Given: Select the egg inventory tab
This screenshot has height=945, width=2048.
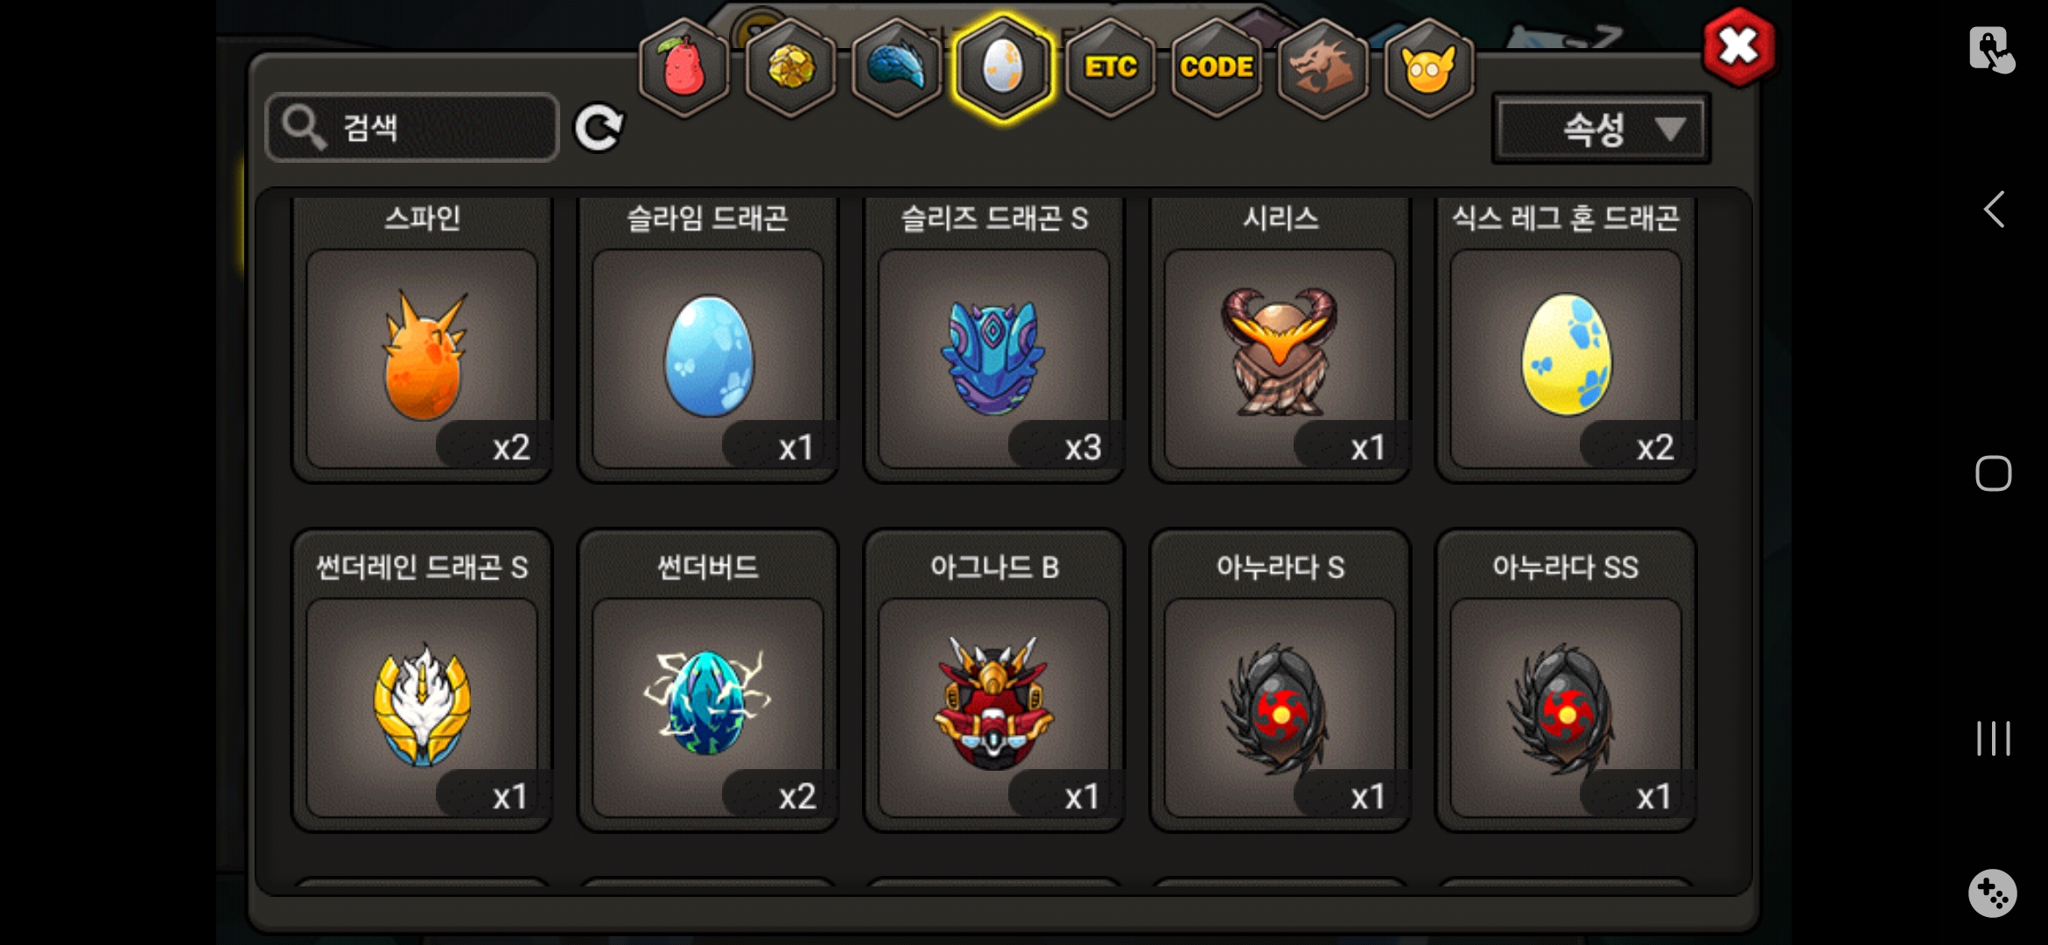Looking at the screenshot, I should pyautogui.click(x=1003, y=67).
